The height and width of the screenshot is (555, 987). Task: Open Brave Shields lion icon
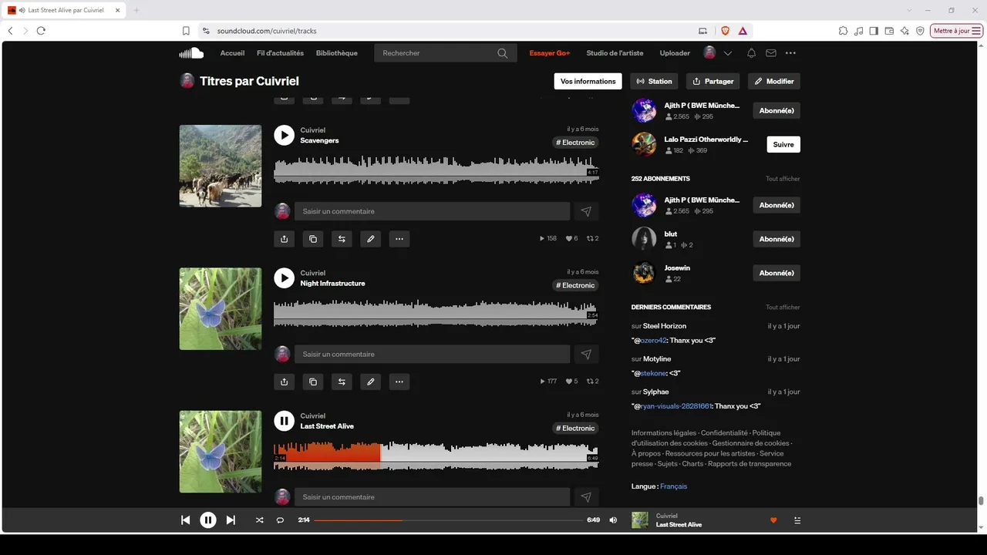[x=725, y=31]
